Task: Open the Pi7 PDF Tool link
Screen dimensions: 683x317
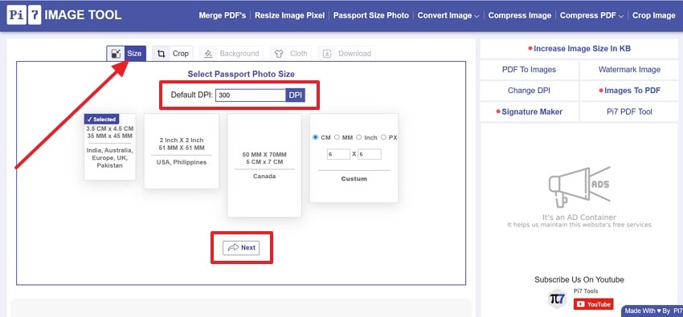Action: pos(629,112)
